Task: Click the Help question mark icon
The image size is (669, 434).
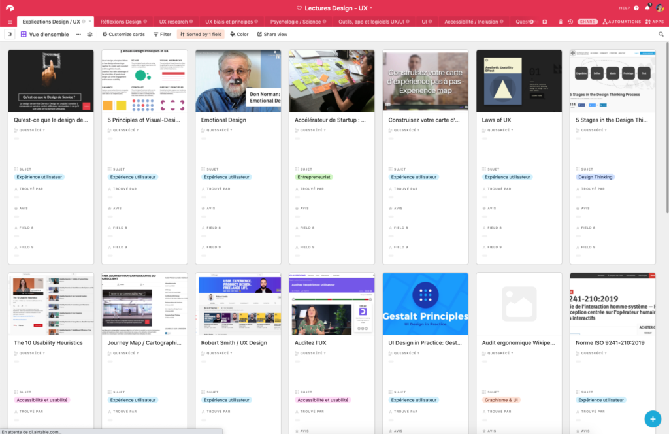Action: (636, 8)
